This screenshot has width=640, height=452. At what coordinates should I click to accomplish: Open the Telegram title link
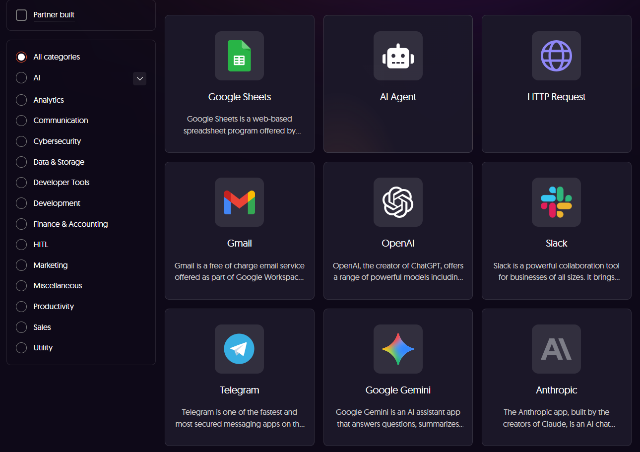240,390
